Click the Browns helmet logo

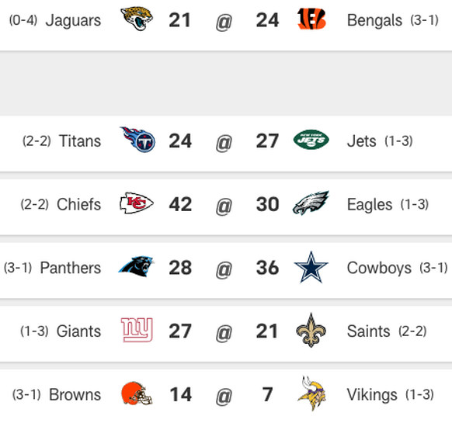point(137,394)
